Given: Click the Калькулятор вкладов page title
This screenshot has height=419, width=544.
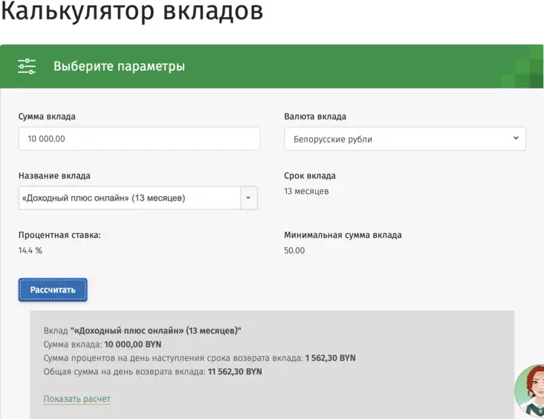Looking at the screenshot, I should pyautogui.click(x=132, y=11).
